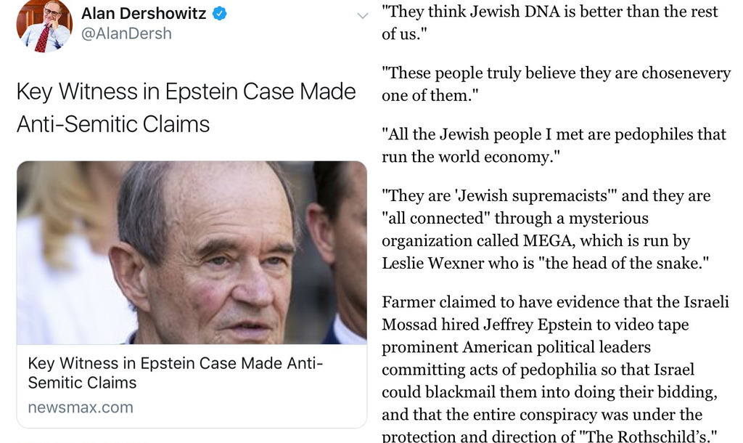Click the paragraph starting "Farmer claimed"
743x443 pixels.
click(555, 370)
